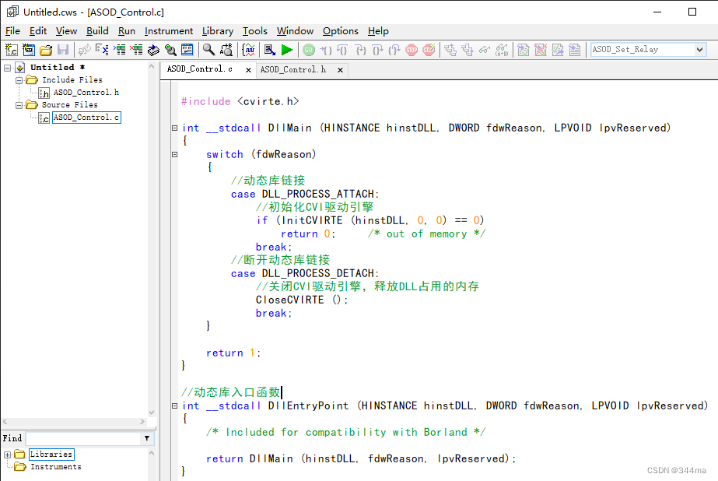Collapse the Include Files tree node
This screenshot has width=718, height=481.
point(17,79)
